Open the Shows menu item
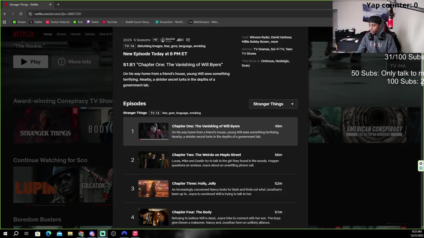The width and height of the screenshot is (424, 238). pyautogui.click(x=61, y=34)
